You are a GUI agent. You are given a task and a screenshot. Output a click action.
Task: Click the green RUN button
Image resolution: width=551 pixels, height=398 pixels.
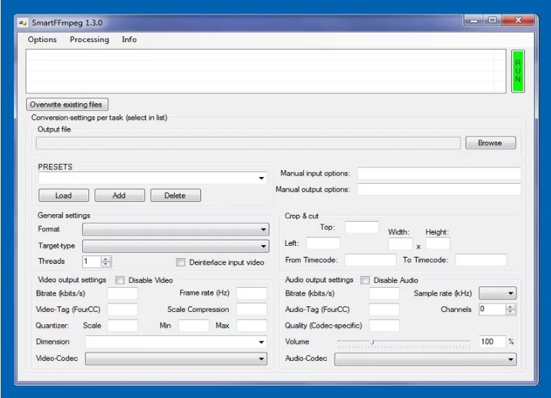click(517, 72)
